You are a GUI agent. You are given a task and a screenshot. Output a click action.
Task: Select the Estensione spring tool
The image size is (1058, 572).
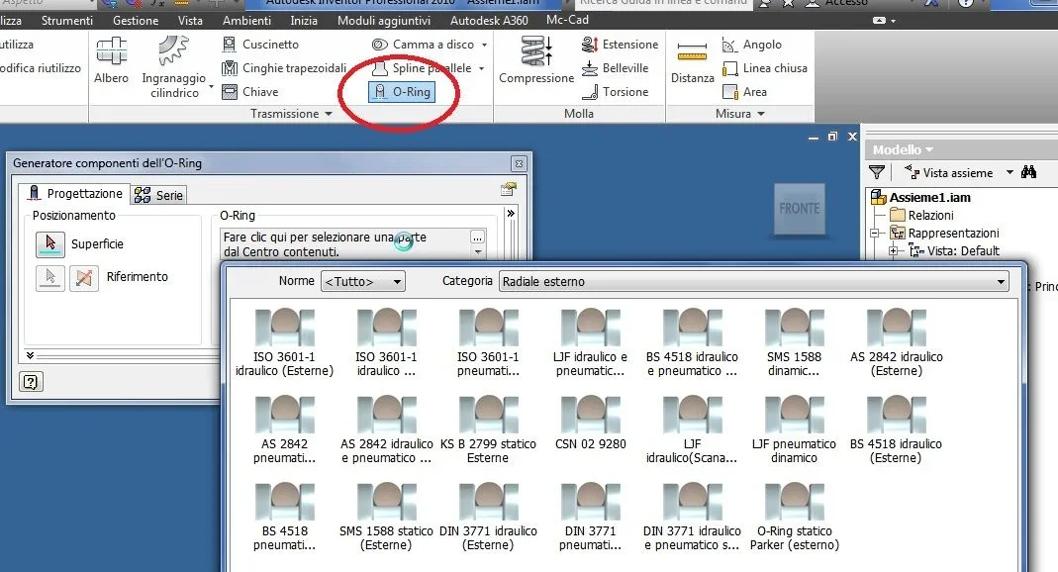pos(620,45)
